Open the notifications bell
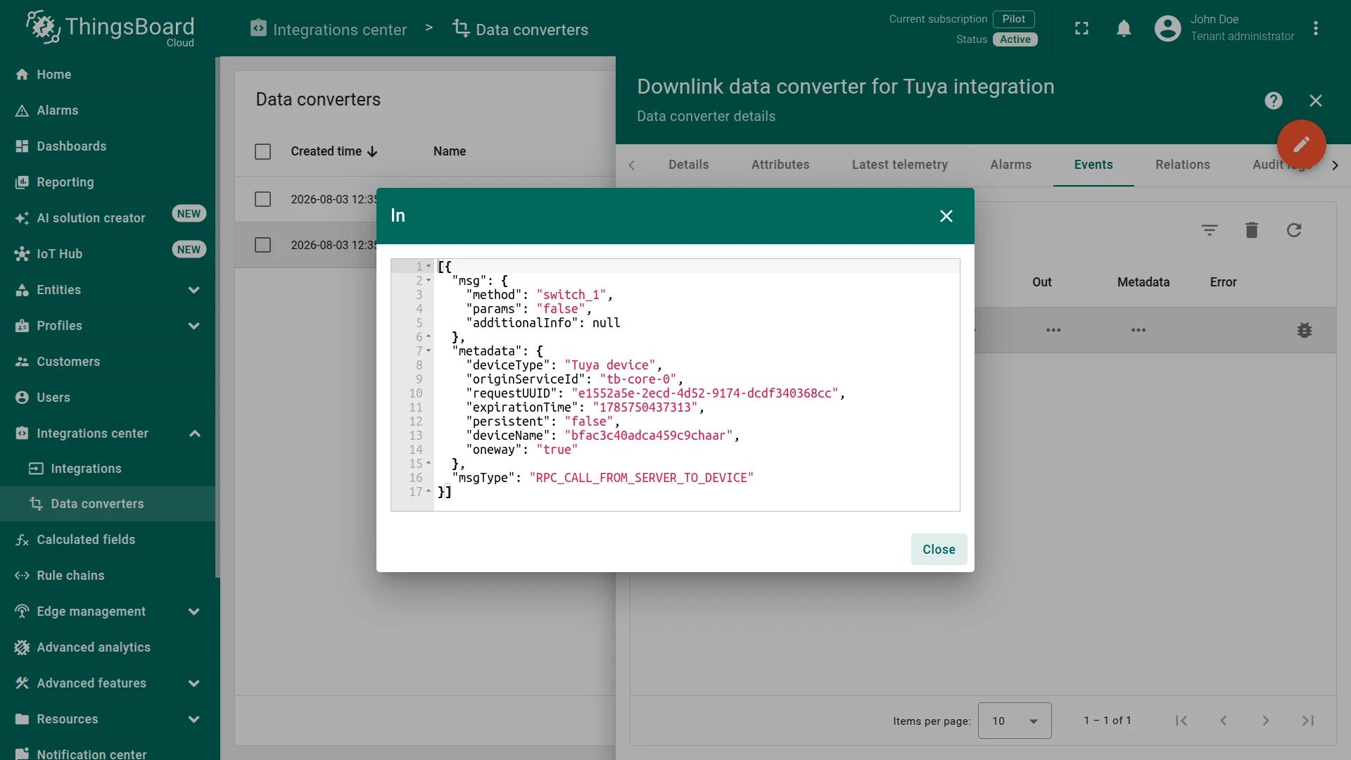The image size is (1351, 760). pyautogui.click(x=1124, y=28)
